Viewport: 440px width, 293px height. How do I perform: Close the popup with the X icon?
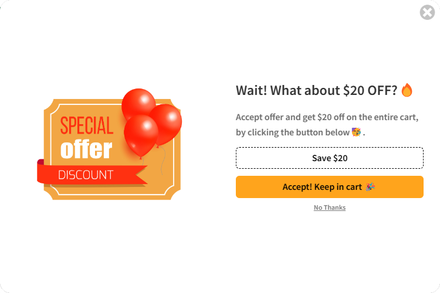[x=427, y=12]
